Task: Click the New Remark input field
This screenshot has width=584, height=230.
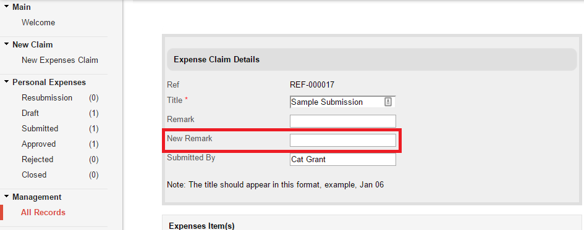Action: point(342,141)
